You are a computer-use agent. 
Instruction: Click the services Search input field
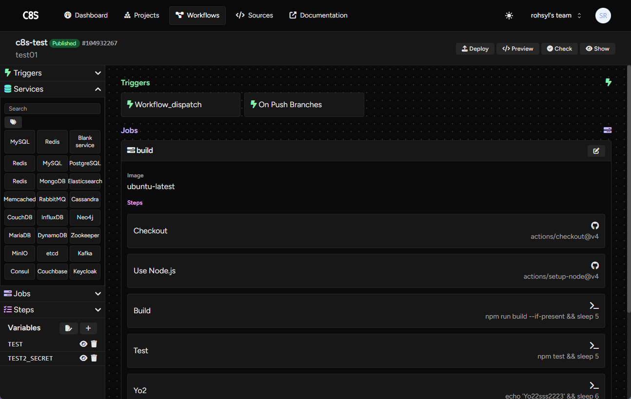52,109
